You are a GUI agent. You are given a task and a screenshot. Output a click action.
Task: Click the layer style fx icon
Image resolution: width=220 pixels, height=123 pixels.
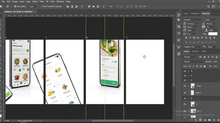pyautogui.click(x=196, y=120)
